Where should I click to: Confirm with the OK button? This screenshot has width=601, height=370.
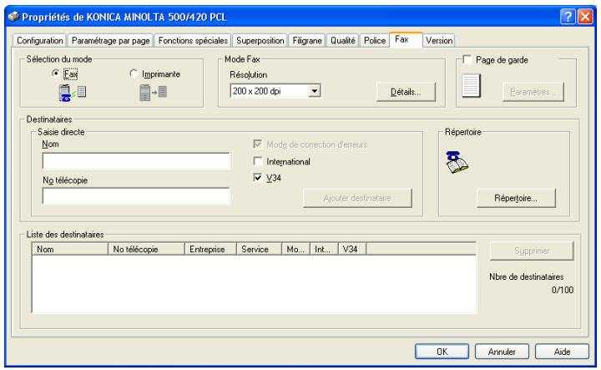point(442,352)
